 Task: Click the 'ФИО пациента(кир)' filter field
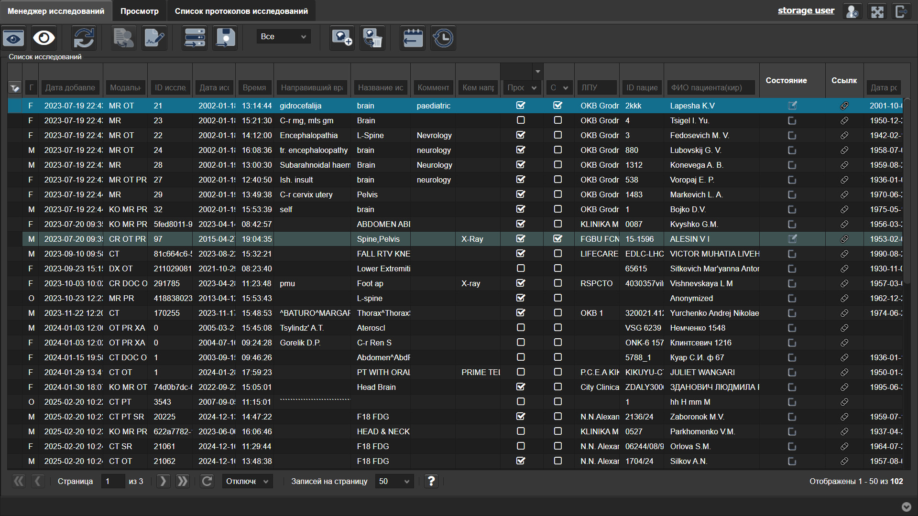(x=710, y=87)
